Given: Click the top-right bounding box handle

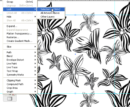Looking at the screenshot, I should 114,15.
